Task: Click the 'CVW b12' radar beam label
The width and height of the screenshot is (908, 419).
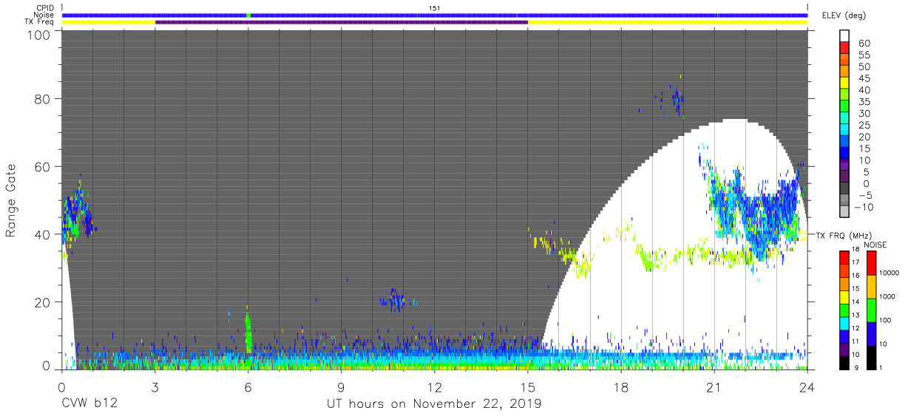Action: tap(89, 404)
